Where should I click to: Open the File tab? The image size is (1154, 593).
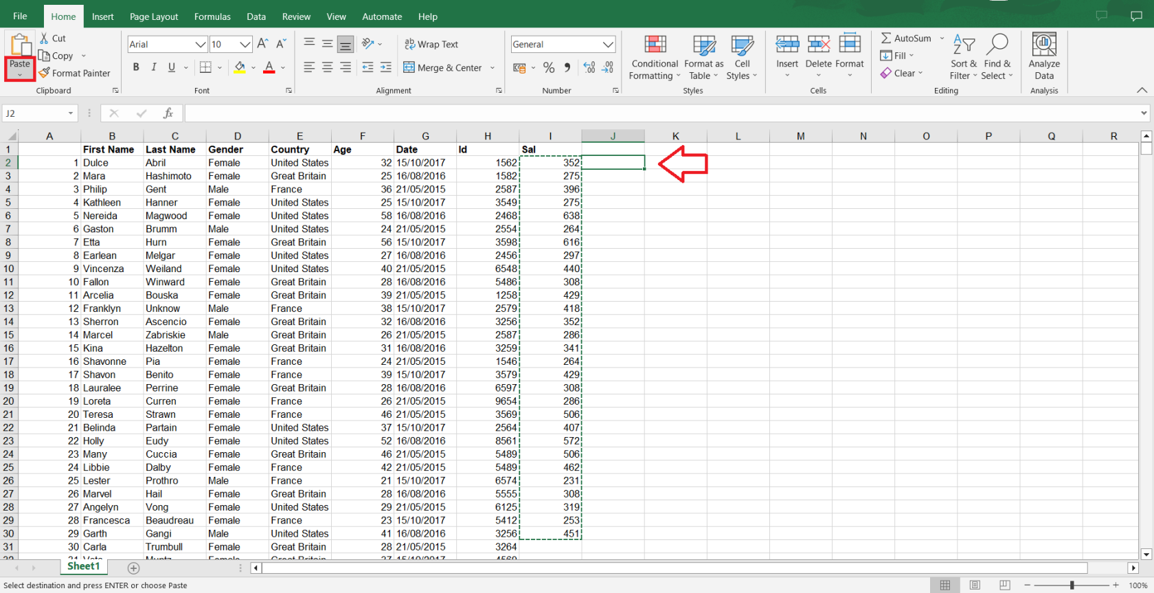(20, 16)
